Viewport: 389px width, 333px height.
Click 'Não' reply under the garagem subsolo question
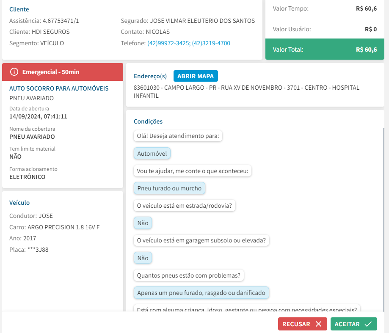pos(143,258)
